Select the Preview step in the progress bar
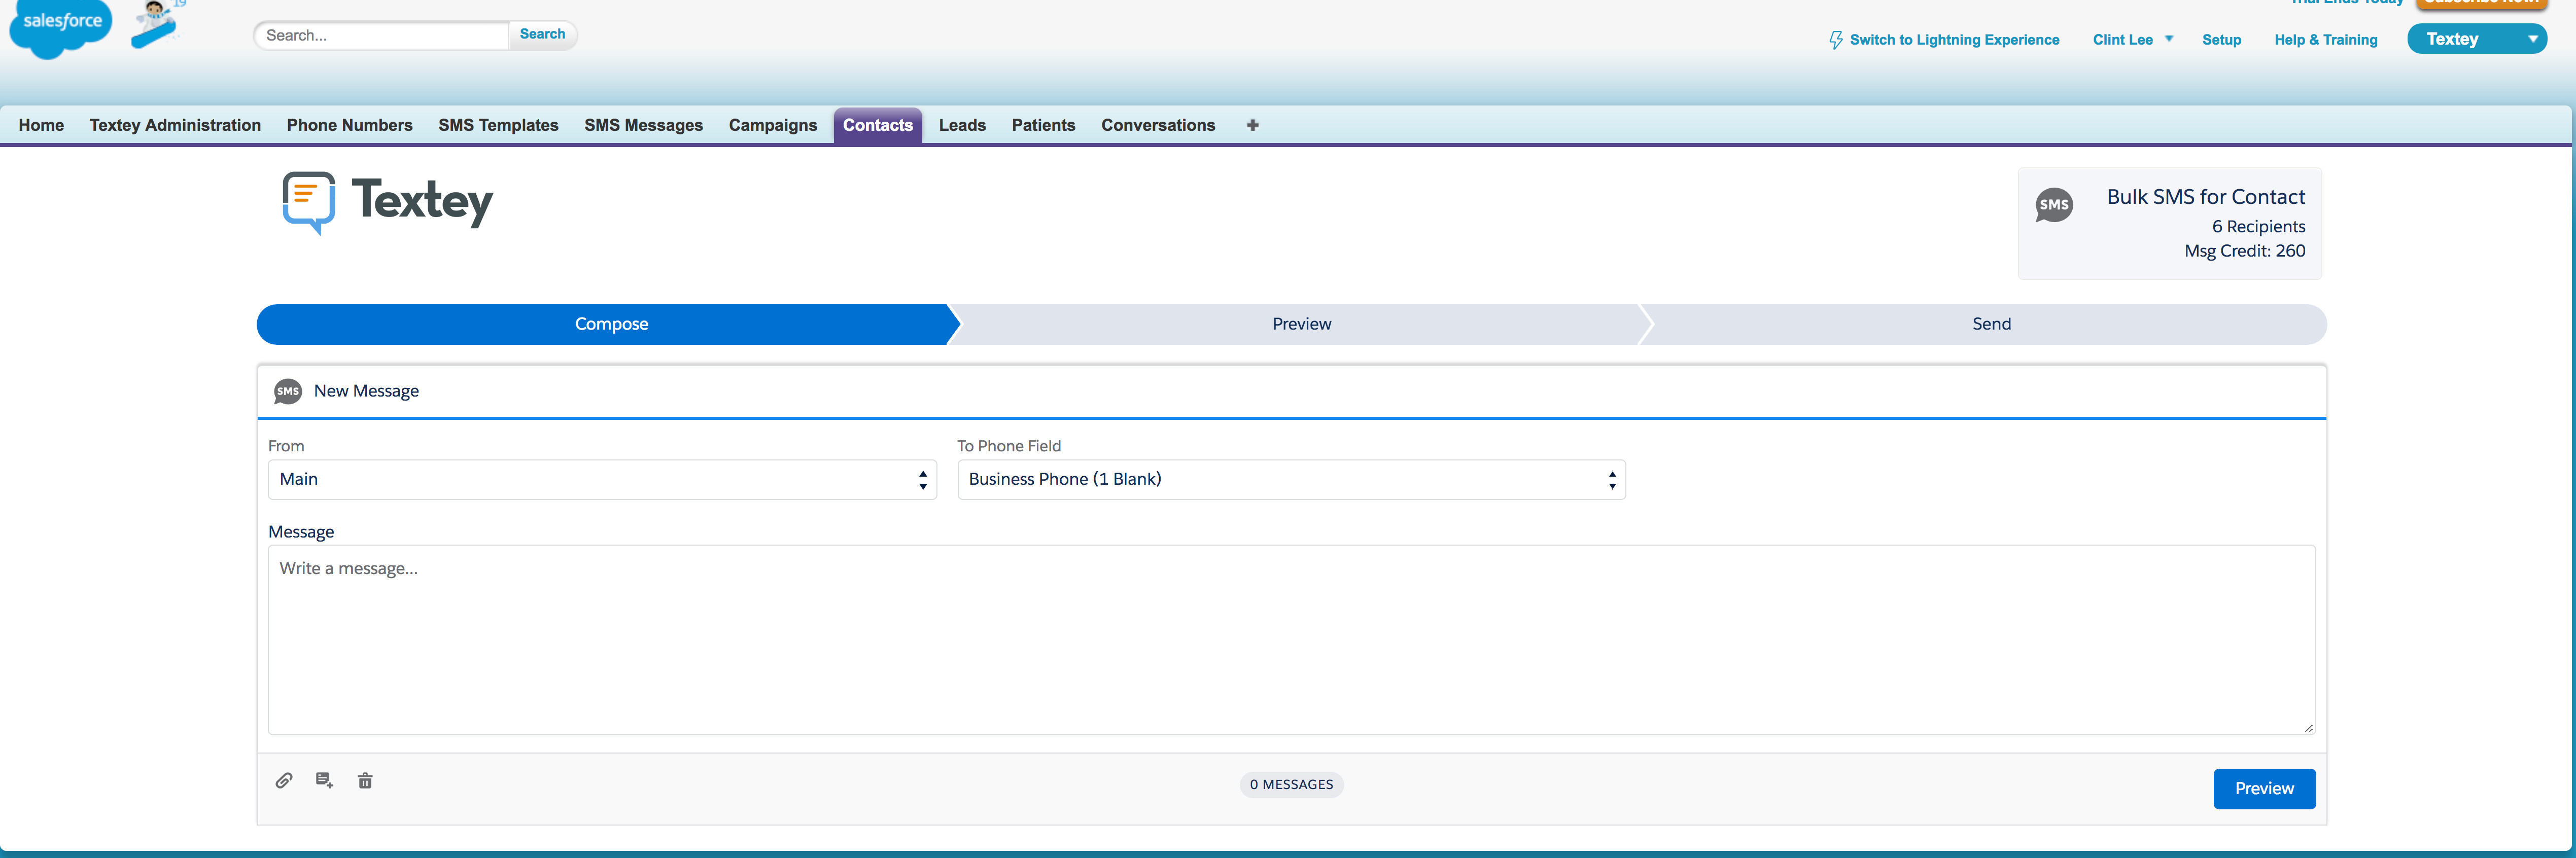 [x=1301, y=324]
